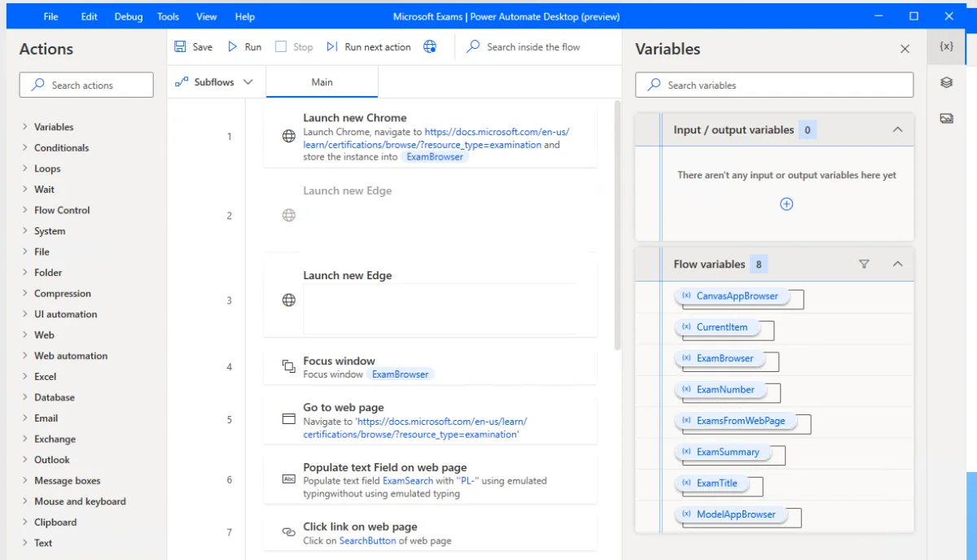The image size is (977, 560).
Task: Expand the Variables actions group
Action: pyautogui.click(x=24, y=127)
